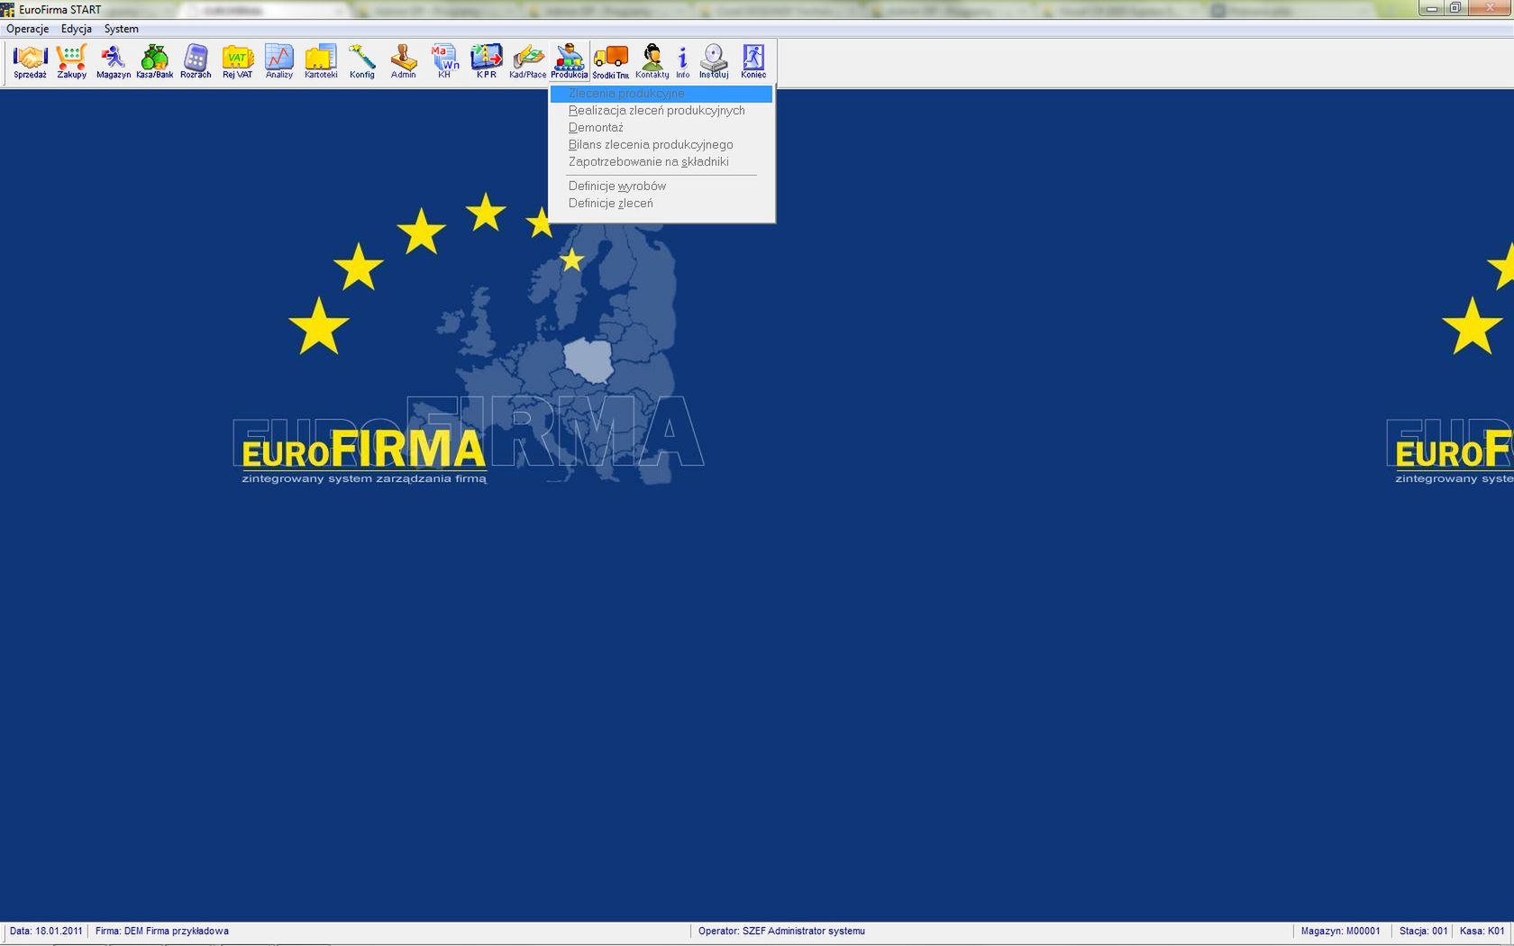The width and height of the screenshot is (1514, 946).
Task: Choose Bilans zlecenia produkcyjnego
Action: point(661,145)
